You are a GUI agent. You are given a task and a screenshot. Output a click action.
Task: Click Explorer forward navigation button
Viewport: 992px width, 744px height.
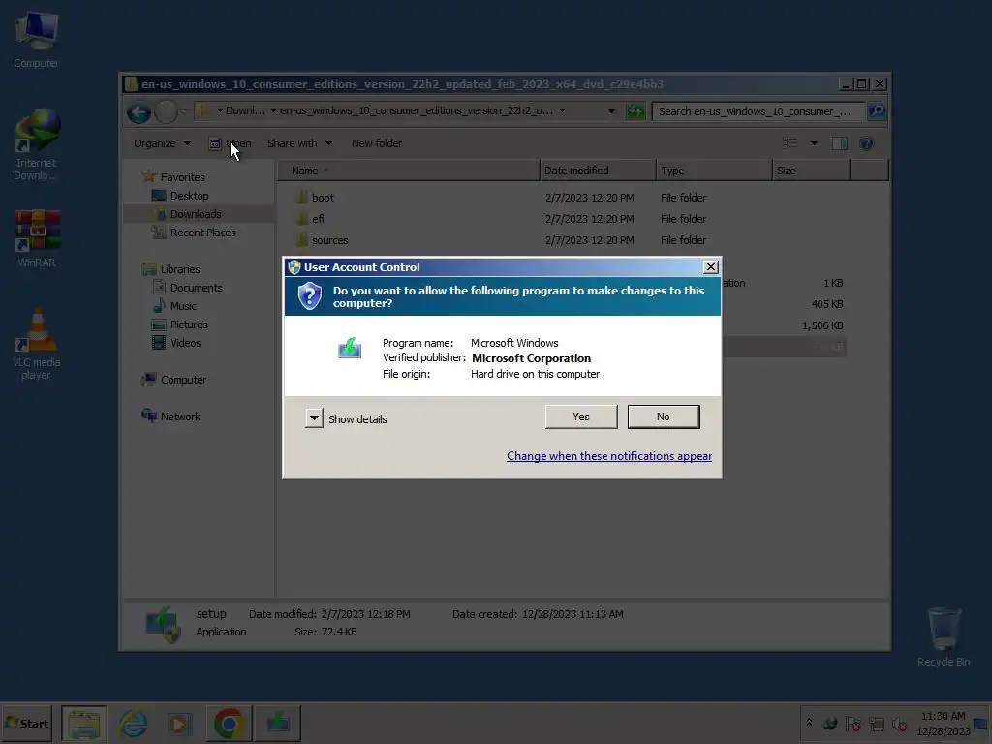click(x=166, y=112)
